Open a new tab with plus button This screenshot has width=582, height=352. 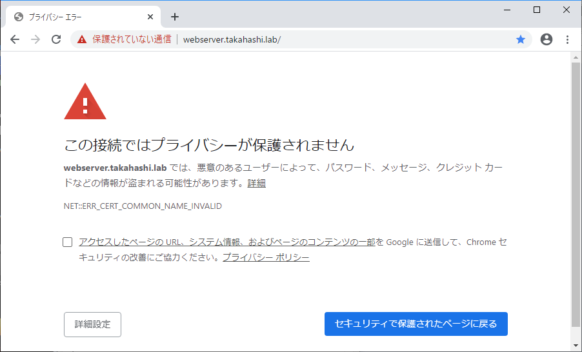(x=175, y=17)
